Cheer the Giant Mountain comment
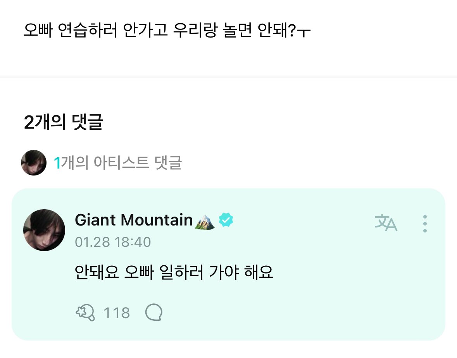 (x=85, y=313)
